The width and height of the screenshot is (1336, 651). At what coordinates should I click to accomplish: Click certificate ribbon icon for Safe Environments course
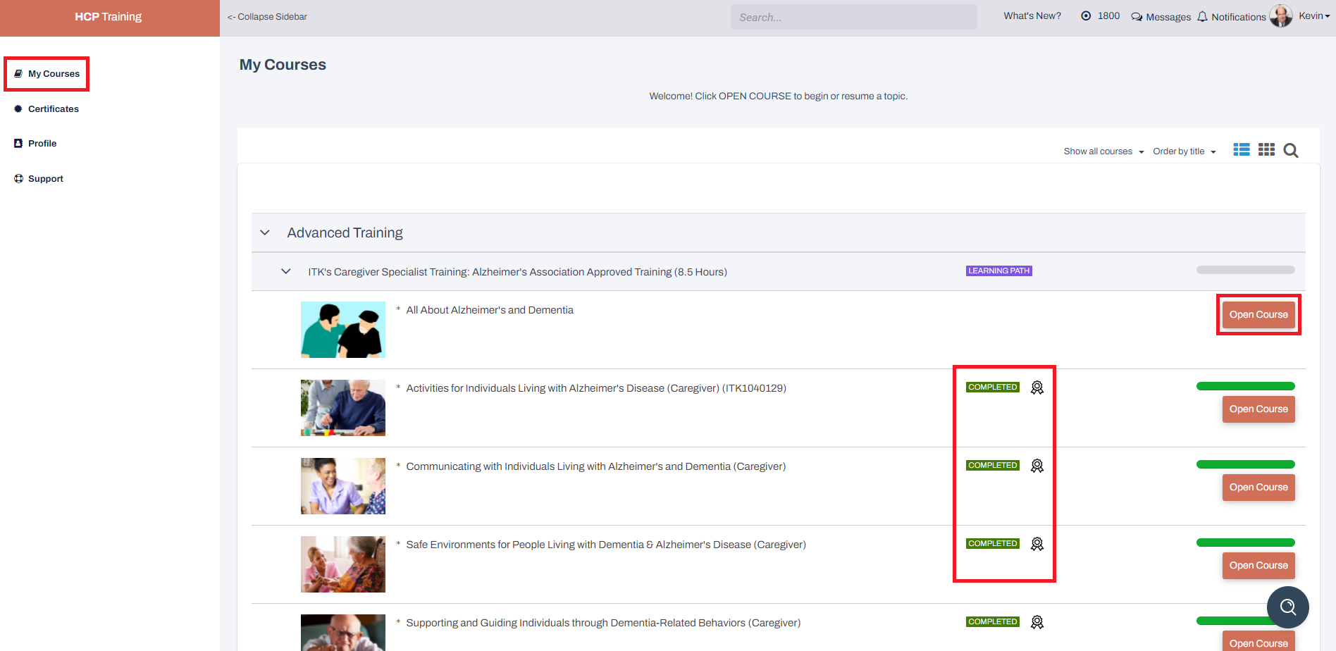point(1037,545)
